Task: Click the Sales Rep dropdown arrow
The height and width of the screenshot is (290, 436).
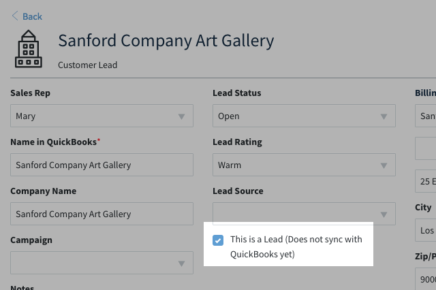Action: click(x=182, y=116)
